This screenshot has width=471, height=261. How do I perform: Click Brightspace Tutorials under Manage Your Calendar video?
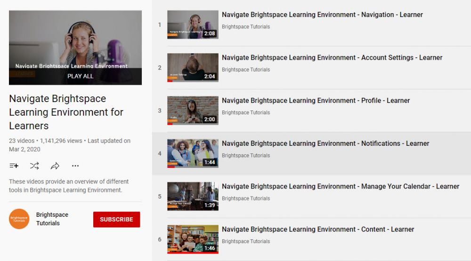pyautogui.click(x=246, y=198)
